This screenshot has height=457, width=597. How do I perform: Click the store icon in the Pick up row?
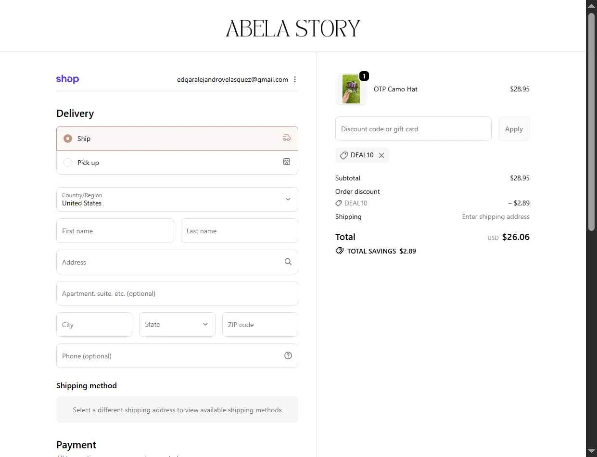click(287, 162)
